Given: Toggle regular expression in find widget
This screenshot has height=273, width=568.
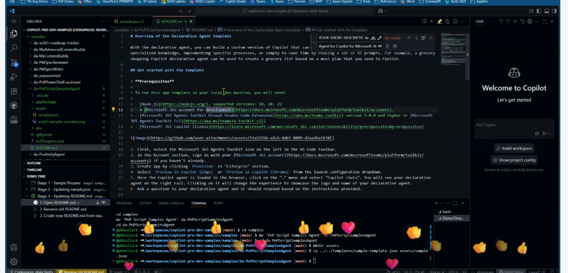Looking at the screenshot, I should click(x=379, y=38).
